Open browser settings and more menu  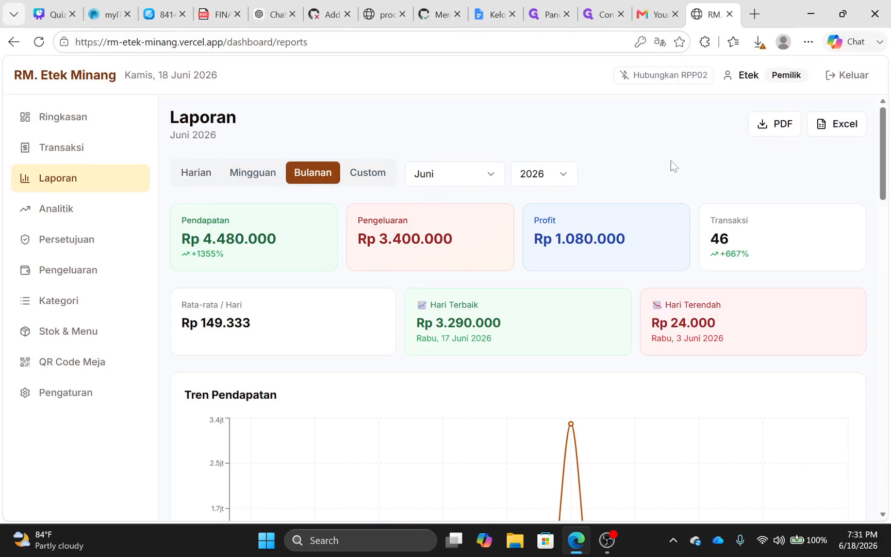[808, 42]
